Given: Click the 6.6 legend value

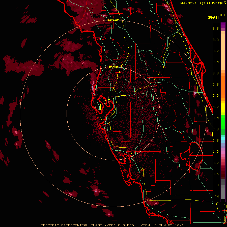Looking at the screenshot, I should click(216, 73).
